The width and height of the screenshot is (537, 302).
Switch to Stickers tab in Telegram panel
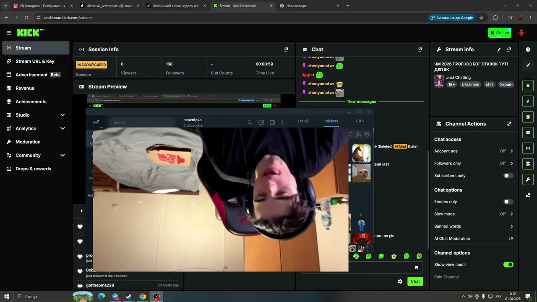331,121
